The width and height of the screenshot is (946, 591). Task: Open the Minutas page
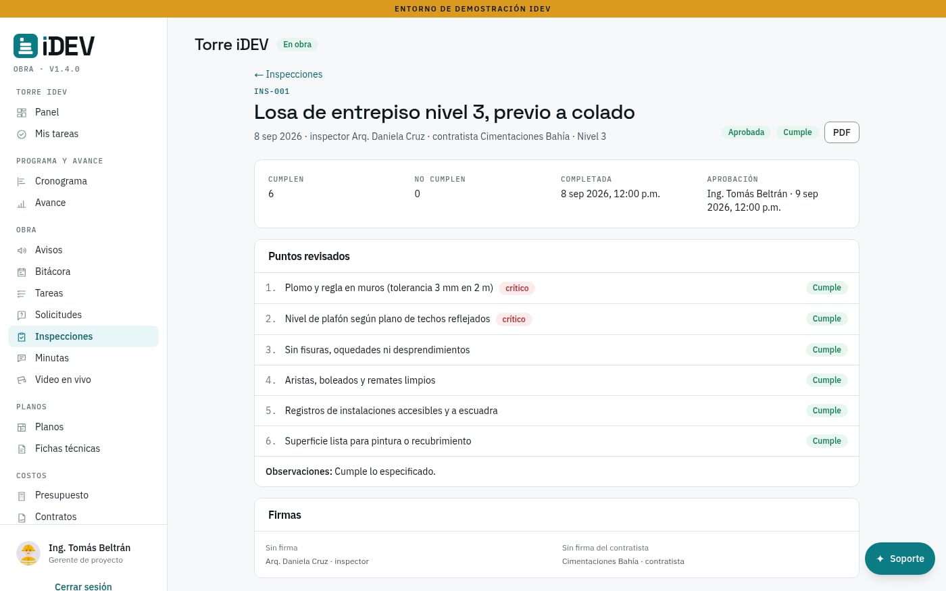[x=83, y=358]
